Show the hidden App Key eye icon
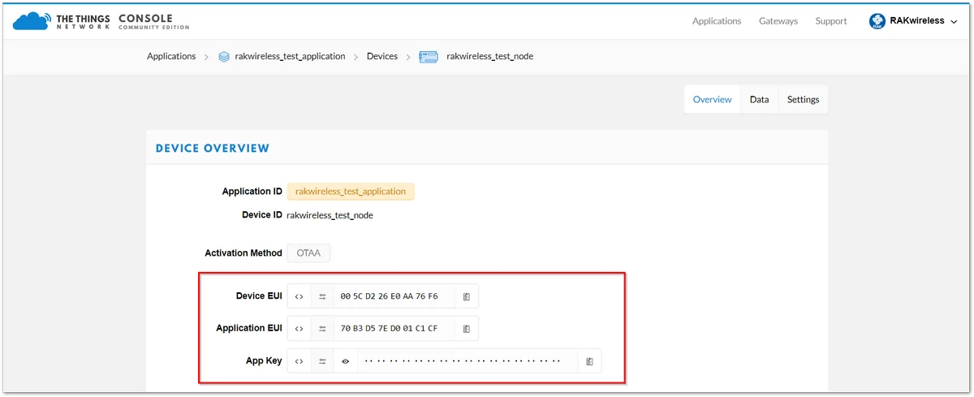This screenshot has height=397, width=974. click(x=345, y=360)
